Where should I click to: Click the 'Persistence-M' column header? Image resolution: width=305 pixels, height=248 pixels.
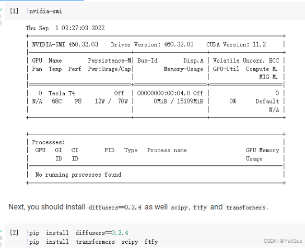(110, 60)
